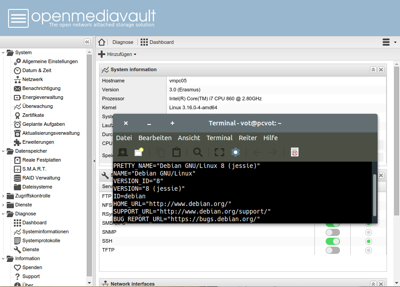The height and width of the screenshot is (287, 400).
Task: Click the TFTP running status indicator
Action: point(368,250)
